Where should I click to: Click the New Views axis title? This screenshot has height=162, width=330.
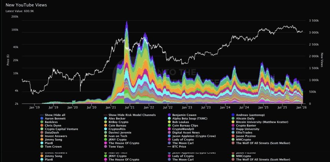(x=322, y=60)
